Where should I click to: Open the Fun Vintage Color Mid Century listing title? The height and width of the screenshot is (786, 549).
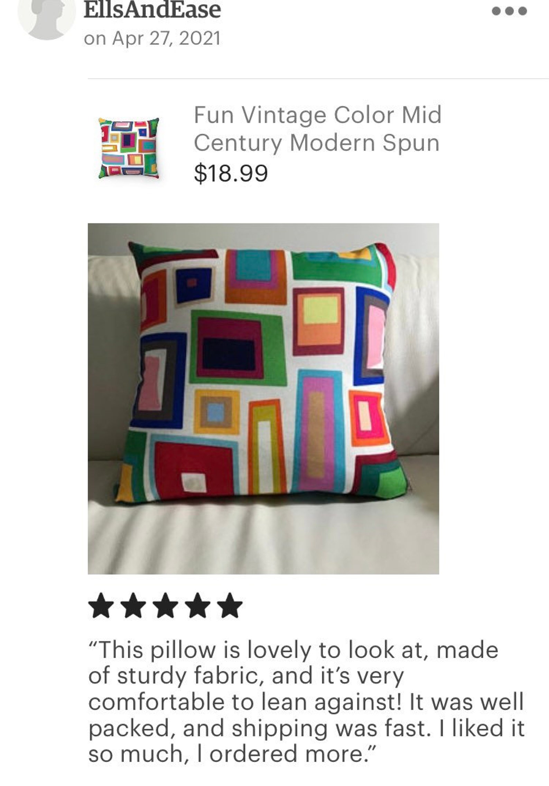pos(317,129)
